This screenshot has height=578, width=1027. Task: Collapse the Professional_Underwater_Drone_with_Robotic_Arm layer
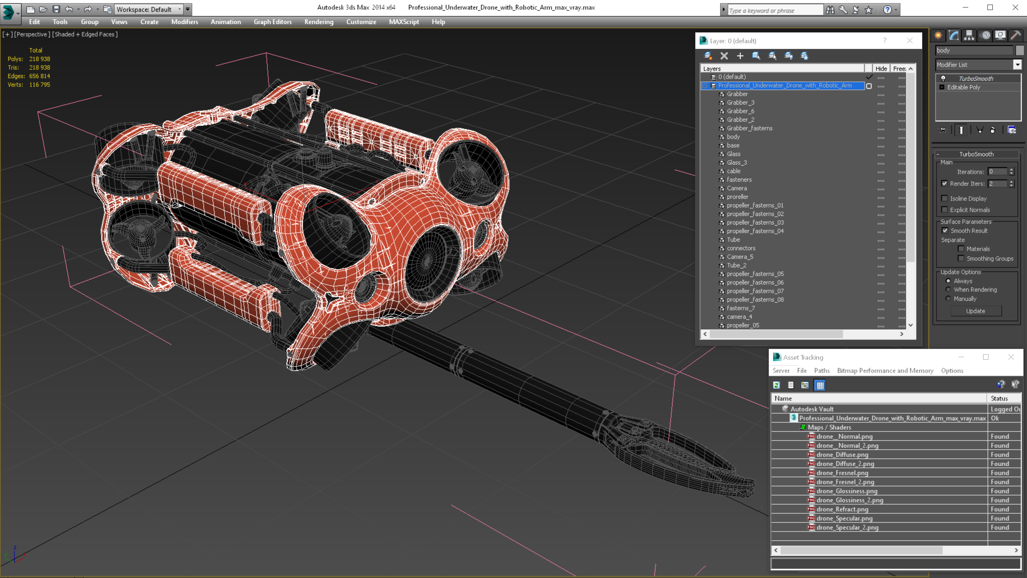click(705, 86)
